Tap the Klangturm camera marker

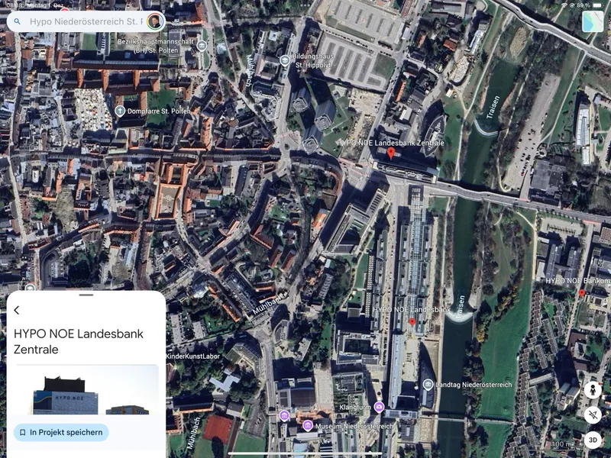[379, 407]
